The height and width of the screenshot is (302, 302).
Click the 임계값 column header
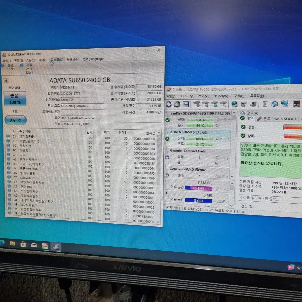point(123,133)
